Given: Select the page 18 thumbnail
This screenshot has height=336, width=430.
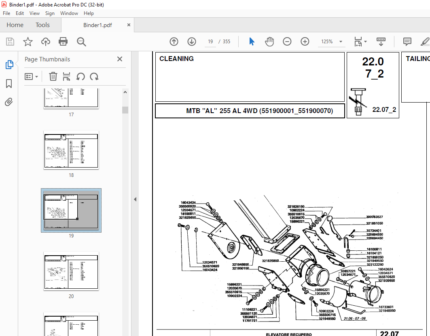Looking at the screenshot, I should point(71,151).
